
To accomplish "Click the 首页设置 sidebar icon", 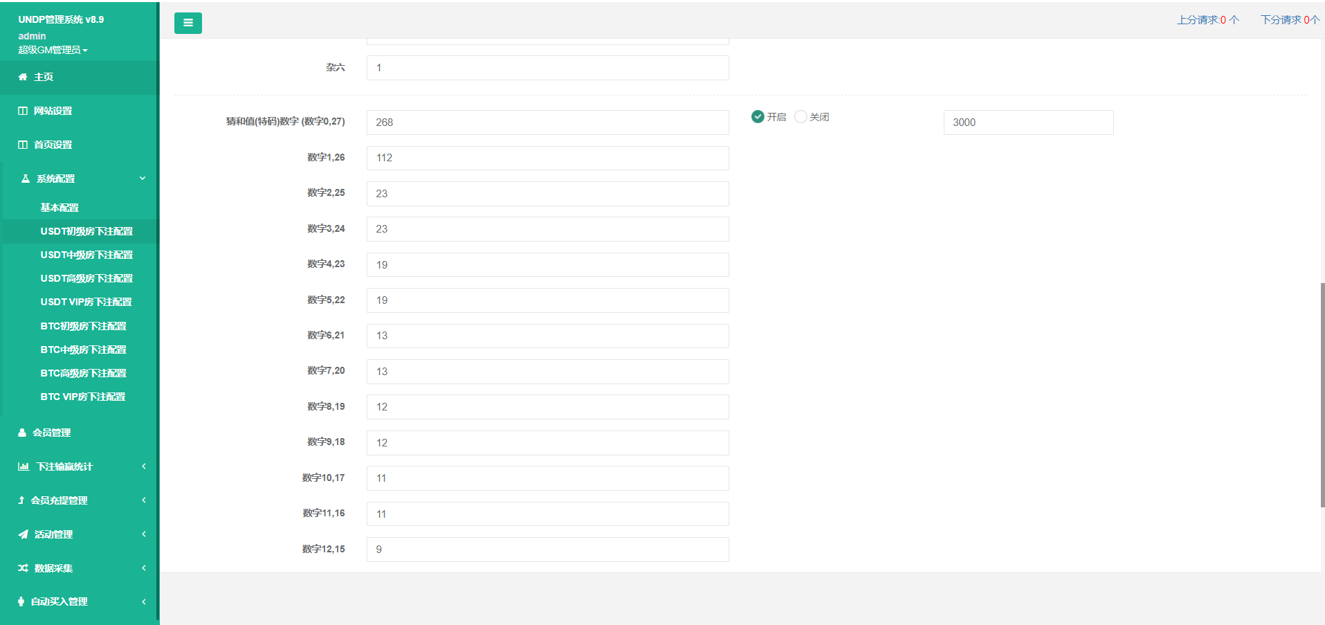I will point(23,145).
